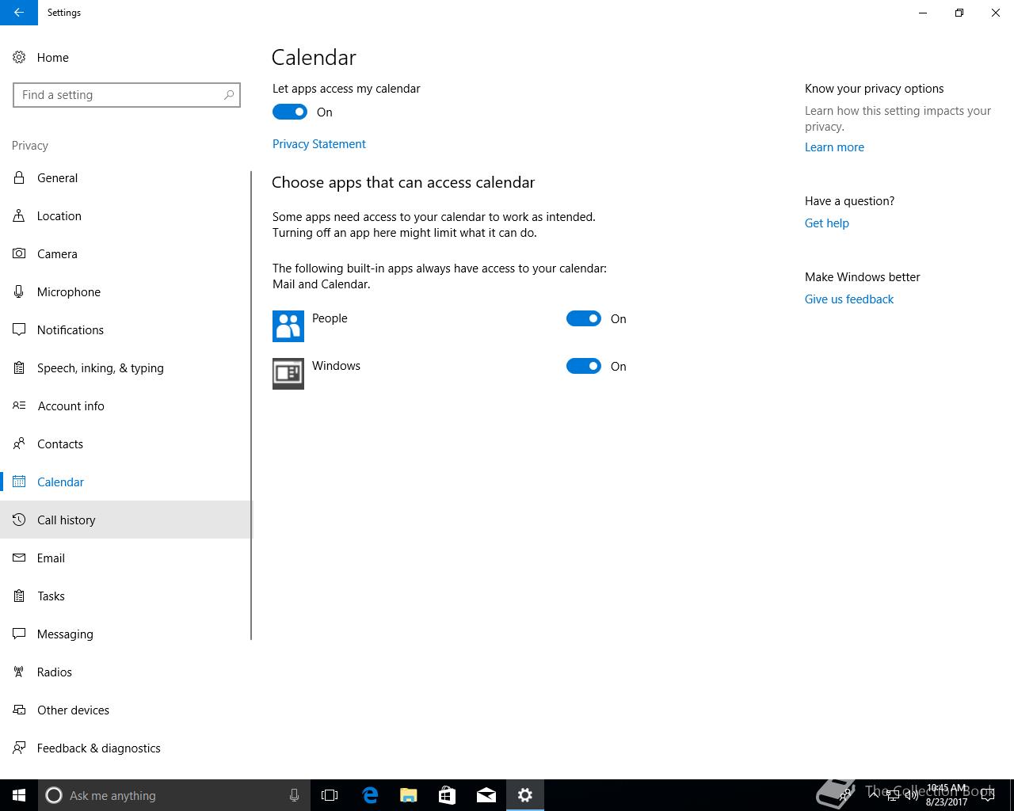Open the Contacts privacy settings

(125, 444)
